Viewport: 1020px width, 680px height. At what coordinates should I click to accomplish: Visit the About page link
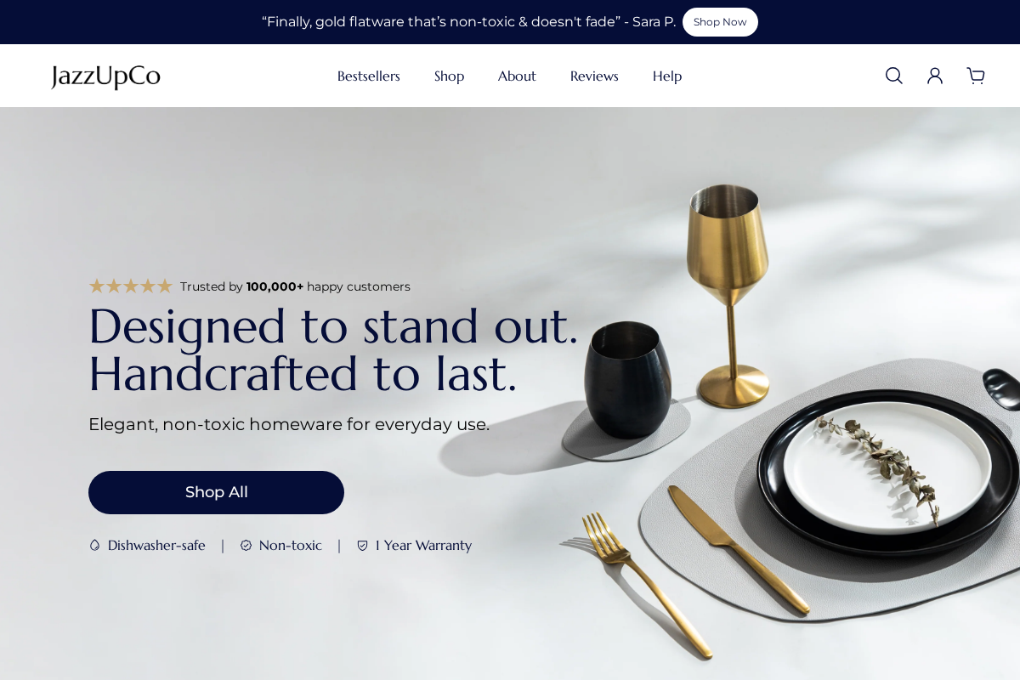tap(517, 76)
